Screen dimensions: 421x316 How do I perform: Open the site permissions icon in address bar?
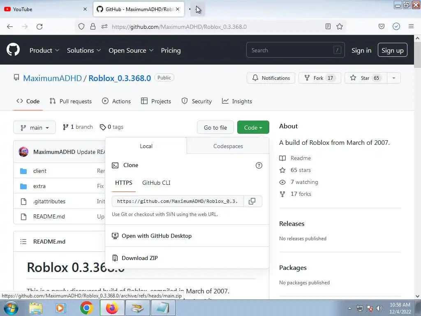(104, 26)
